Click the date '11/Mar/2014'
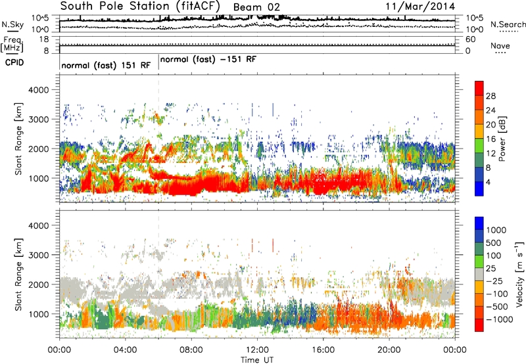This screenshot has width=526, height=364. pos(420,7)
